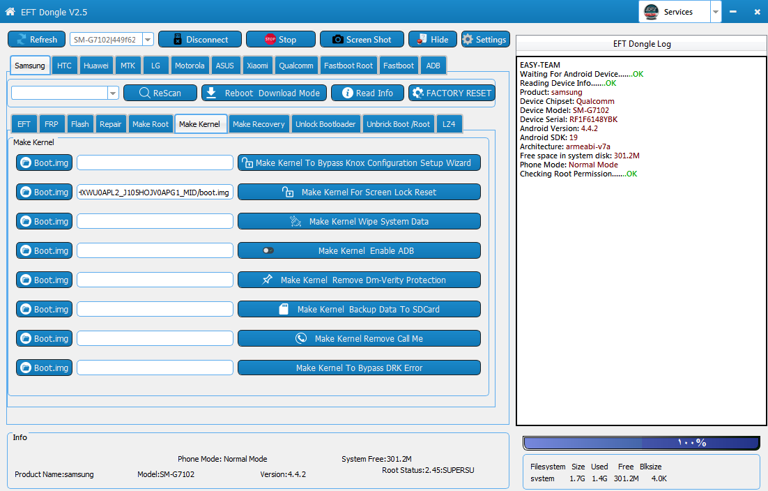Click the Device Serial RF1F6148YBK log line

569,119
